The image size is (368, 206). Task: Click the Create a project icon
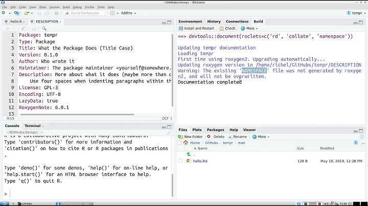point(17,13)
